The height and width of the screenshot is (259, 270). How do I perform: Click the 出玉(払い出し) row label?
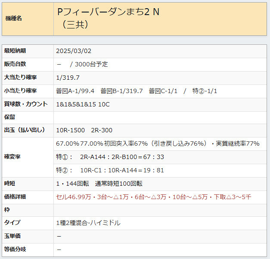pyautogui.click(x=25, y=130)
